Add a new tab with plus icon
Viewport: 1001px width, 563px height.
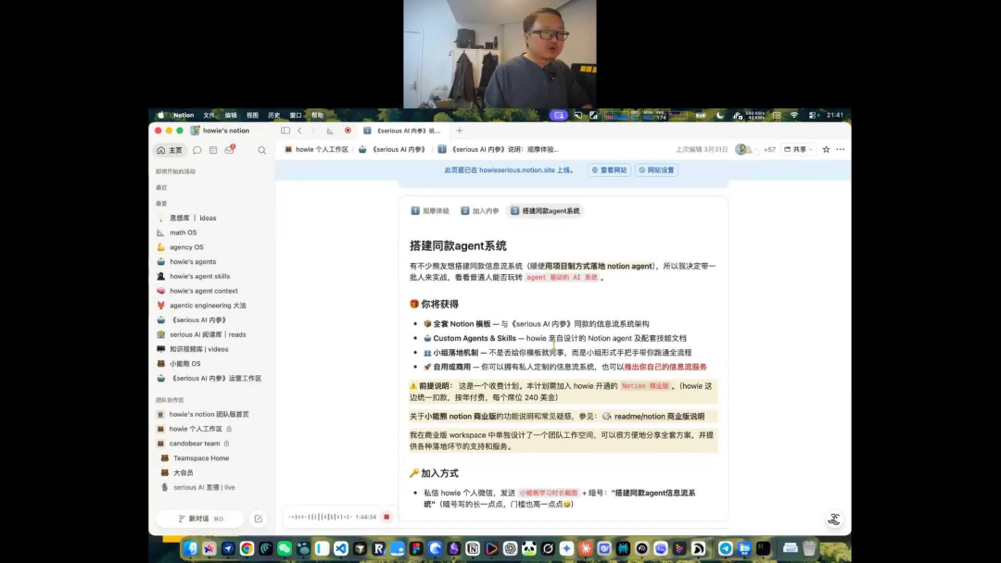(x=459, y=131)
